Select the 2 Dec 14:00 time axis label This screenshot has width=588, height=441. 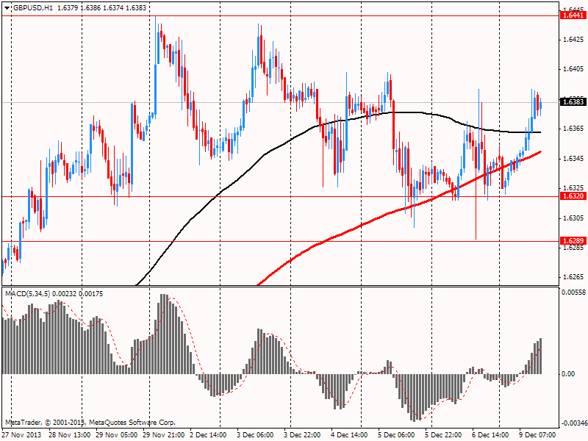(209, 435)
